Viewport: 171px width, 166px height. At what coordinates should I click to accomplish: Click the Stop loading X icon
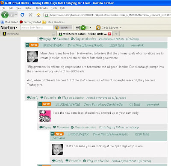30,15
